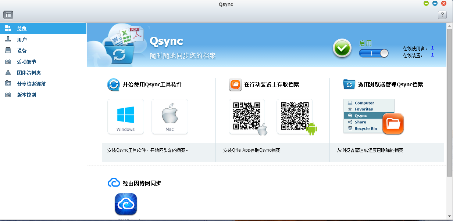Viewport: 453px width, 221px height.
Task: Click the cloud icon beside 经由因特网同步
Action: (x=114, y=183)
